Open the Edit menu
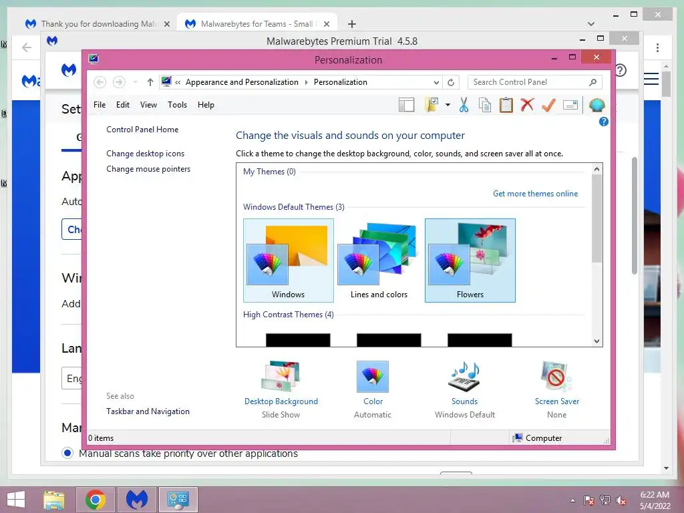This screenshot has height=513, width=684. (x=123, y=105)
